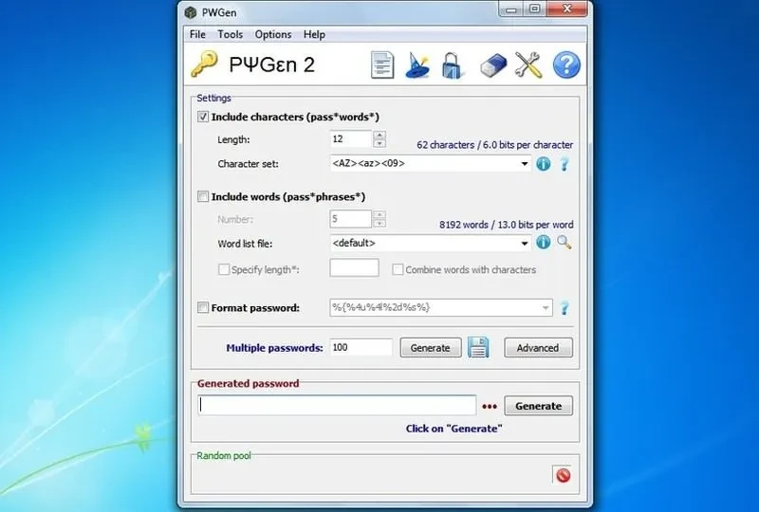Click info icon beside Word list file
Image resolution: width=759 pixels, height=512 pixels.
pos(543,242)
